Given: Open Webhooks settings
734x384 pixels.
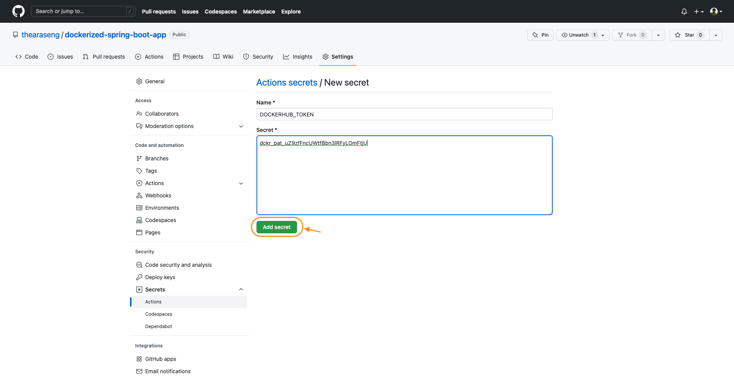Looking at the screenshot, I should pos(190,195).
